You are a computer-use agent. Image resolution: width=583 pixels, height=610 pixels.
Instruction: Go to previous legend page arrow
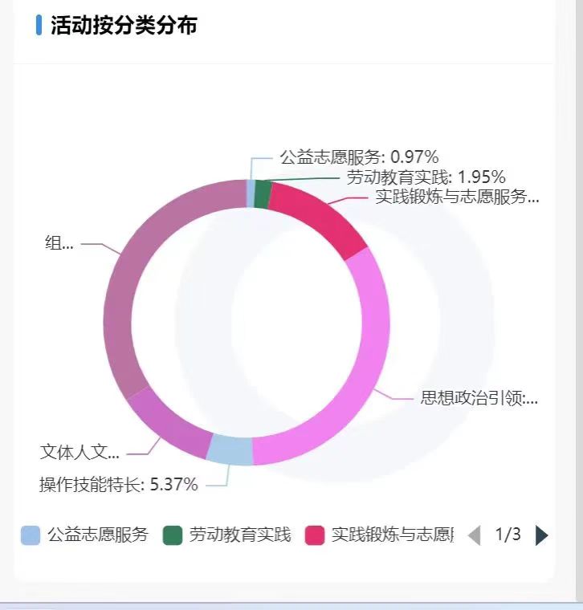(474, 535)
